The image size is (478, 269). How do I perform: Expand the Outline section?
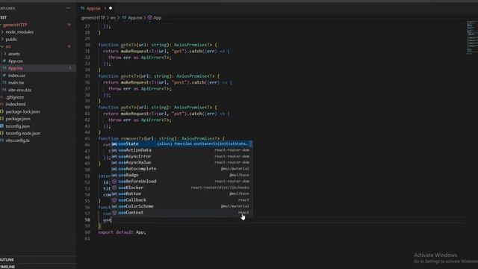(x=7, y=260)
